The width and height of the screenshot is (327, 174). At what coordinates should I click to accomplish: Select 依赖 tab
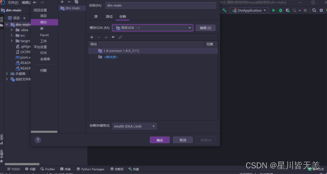pos(123,17)
